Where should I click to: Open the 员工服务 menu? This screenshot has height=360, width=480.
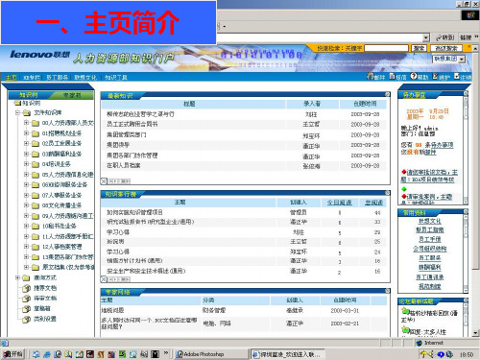(58, 78)
